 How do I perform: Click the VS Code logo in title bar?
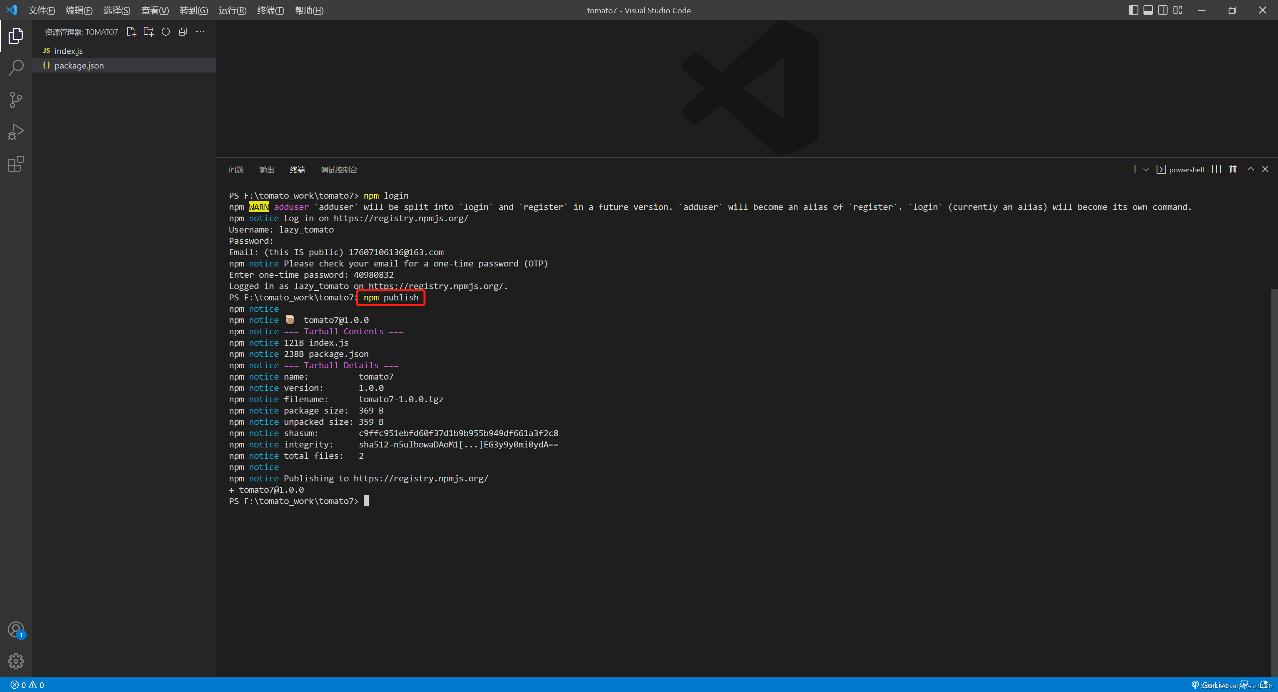tap(11, 10)
